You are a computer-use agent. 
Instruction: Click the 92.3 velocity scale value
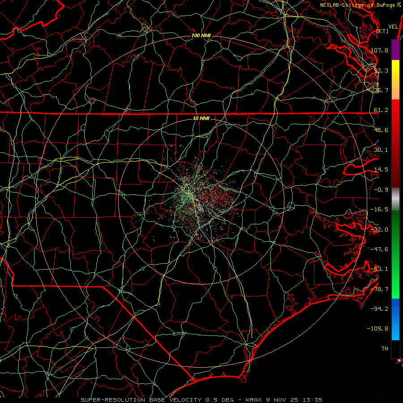pyautogui.click(x=381, y=70)
